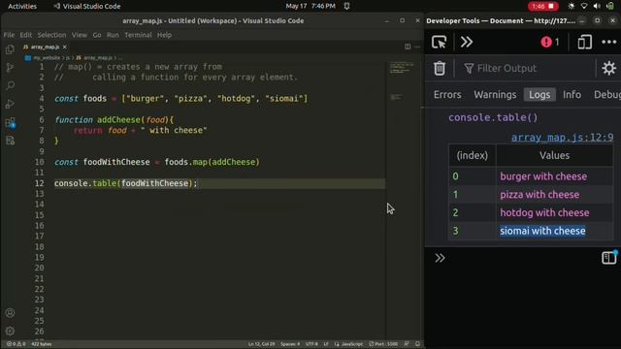Screen dimensions: 621x349
Task: Click the split editor icon in VS Code
Action: tap(408, 47)
